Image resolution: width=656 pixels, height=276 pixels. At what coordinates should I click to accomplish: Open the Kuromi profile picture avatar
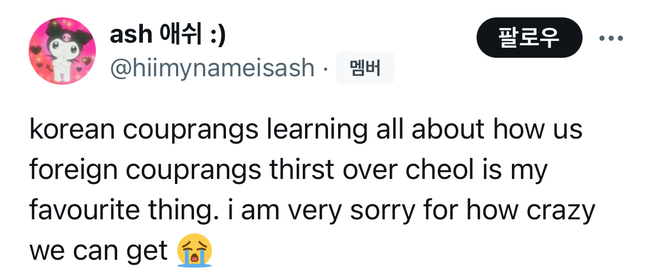click(62, 51)
